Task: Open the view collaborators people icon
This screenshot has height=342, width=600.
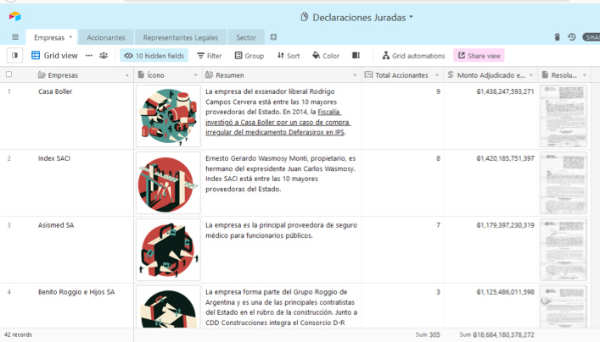Action: (x=104, y=56)
